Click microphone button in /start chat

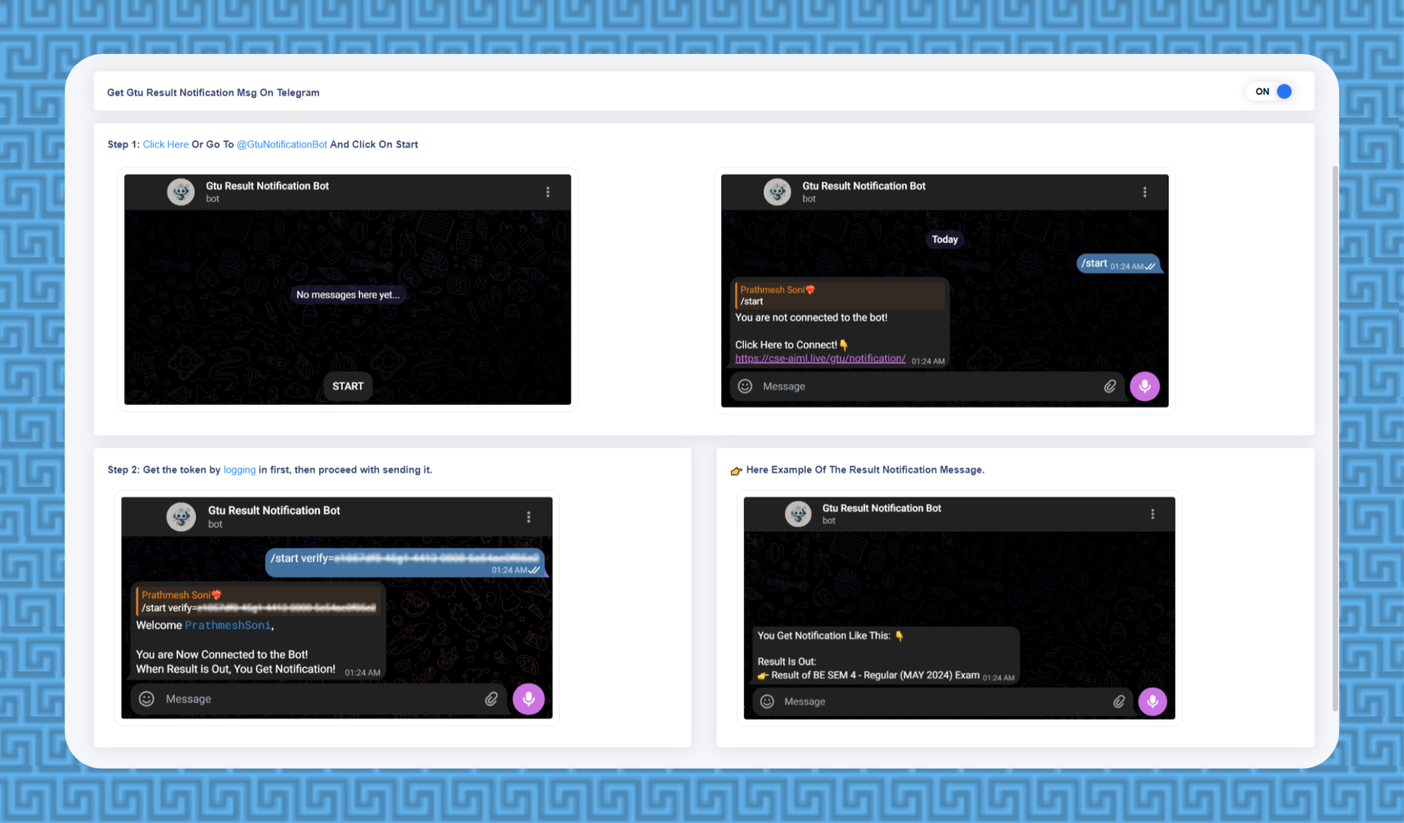[x=1144, y=386]
